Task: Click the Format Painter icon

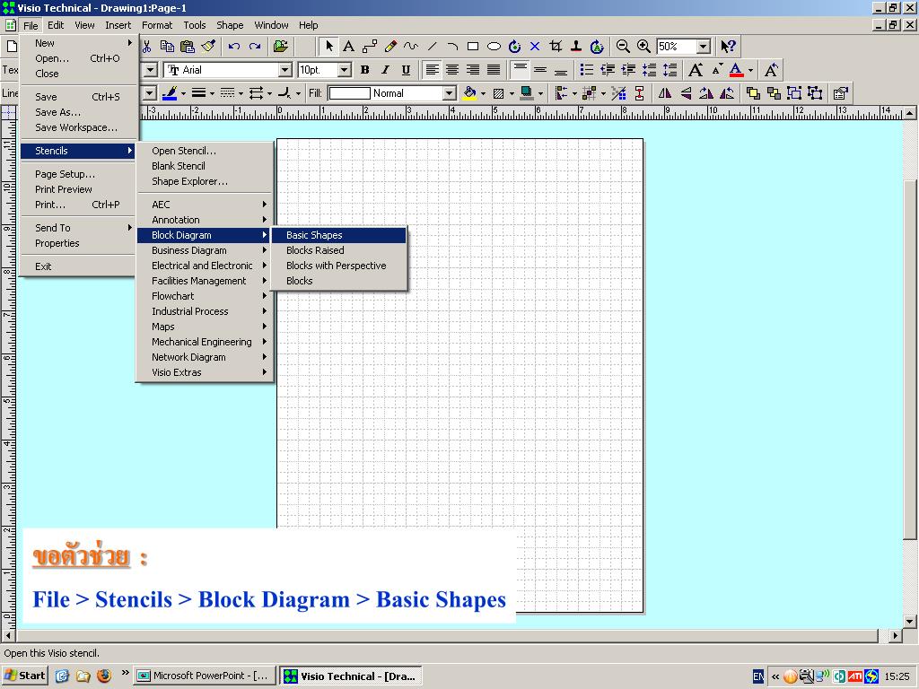Action: (208, 47)
